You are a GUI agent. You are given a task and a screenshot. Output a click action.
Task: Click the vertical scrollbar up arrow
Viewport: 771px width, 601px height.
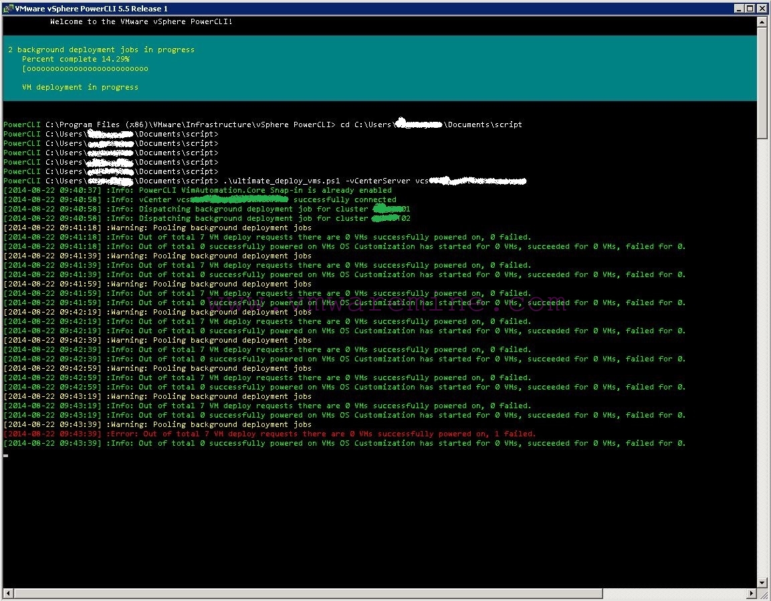(x=762, y=22)
